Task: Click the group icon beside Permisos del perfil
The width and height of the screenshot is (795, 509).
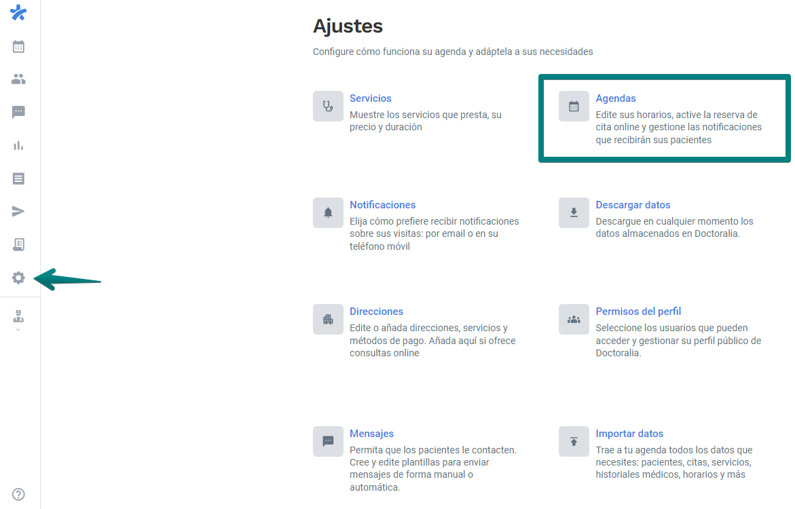Action: [574, 319]
